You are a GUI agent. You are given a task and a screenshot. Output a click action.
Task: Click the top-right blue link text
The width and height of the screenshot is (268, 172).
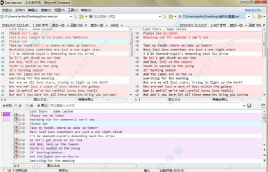(254, 10)
